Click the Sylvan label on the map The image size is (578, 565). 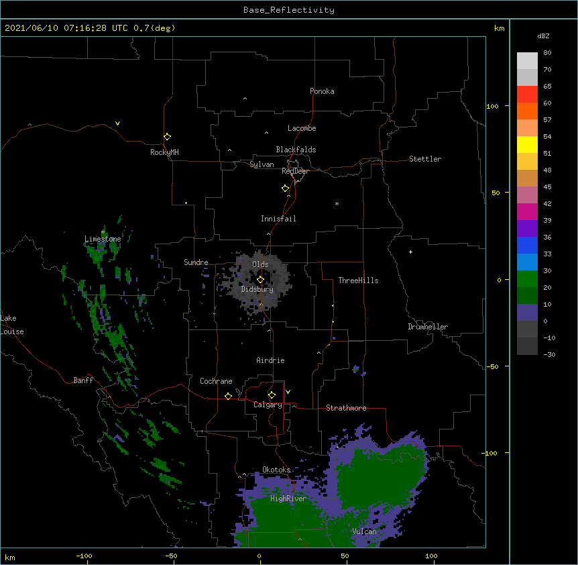[262, 164]
